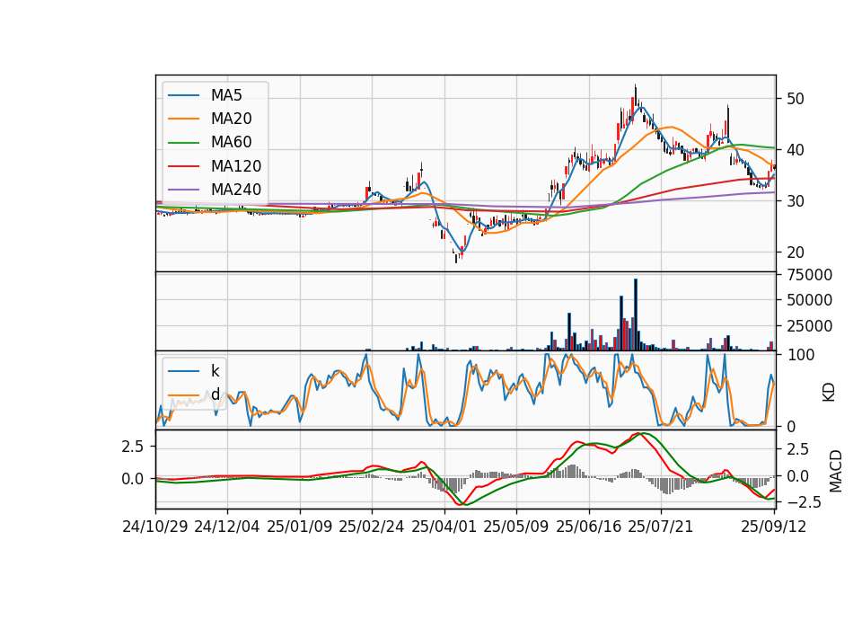
Task: Click the green MA60 legend line sample
Action: pos(183,143)
